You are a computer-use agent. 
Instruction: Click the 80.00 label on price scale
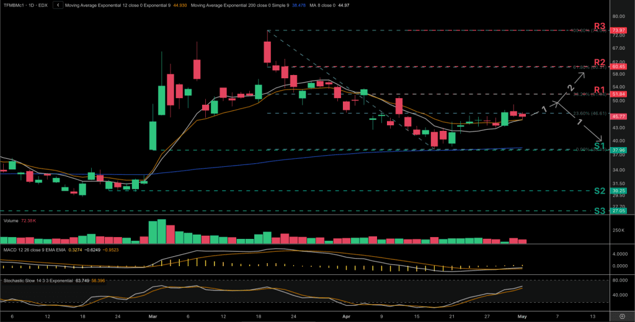click(x=618, y=17)
